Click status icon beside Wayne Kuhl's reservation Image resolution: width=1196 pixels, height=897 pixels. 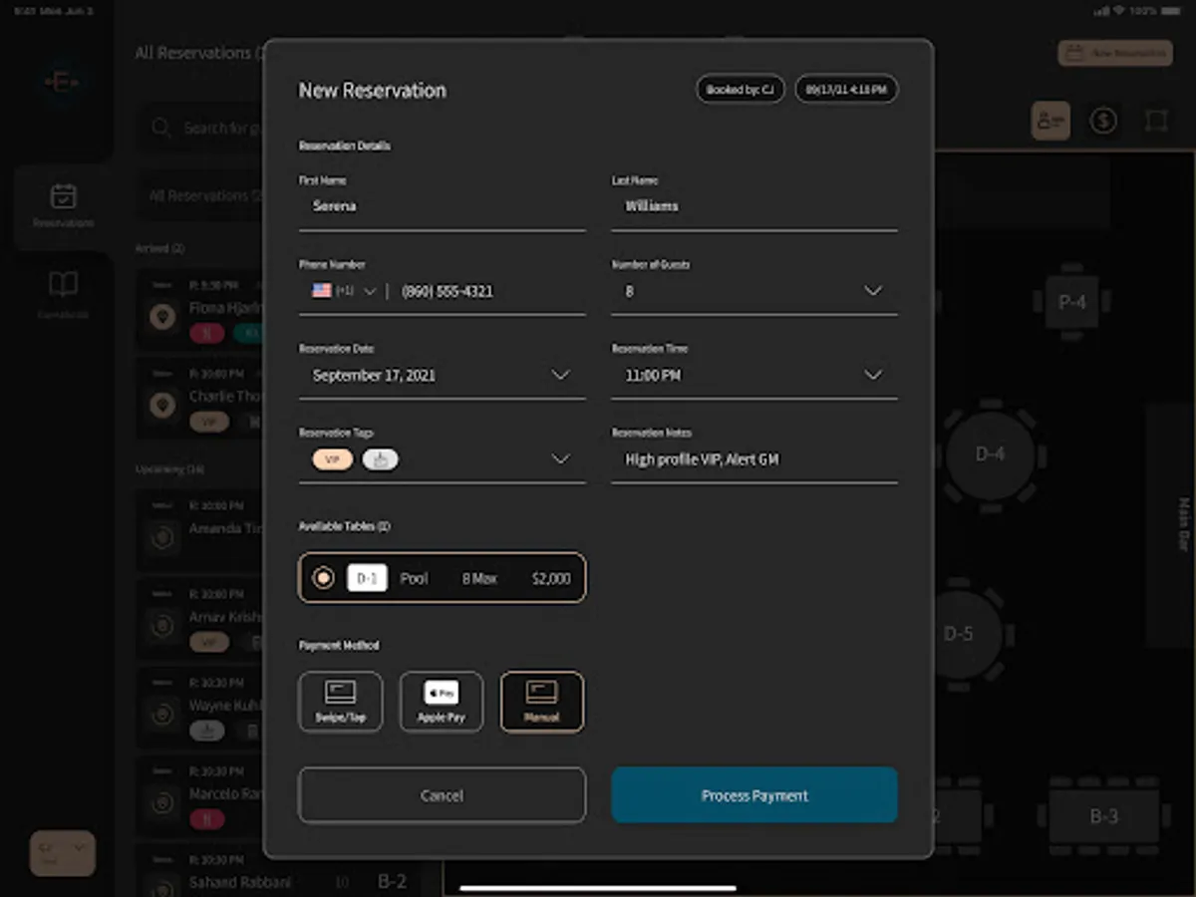pos(161,715)
